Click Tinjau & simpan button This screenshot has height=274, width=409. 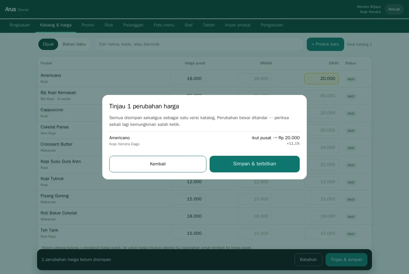pyautogui.click(x=346, y=260)
